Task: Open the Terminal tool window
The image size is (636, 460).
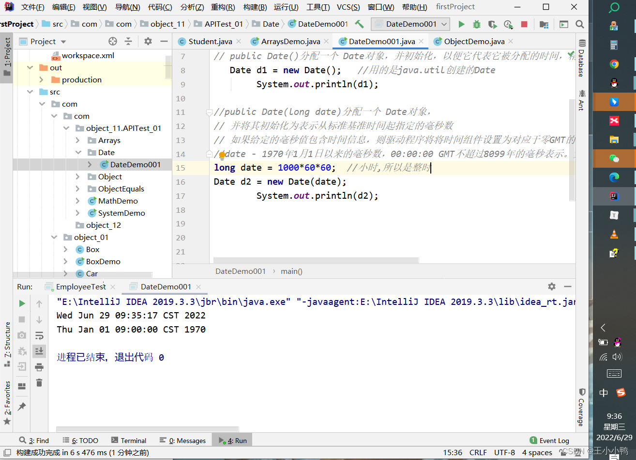Action: 129,440
